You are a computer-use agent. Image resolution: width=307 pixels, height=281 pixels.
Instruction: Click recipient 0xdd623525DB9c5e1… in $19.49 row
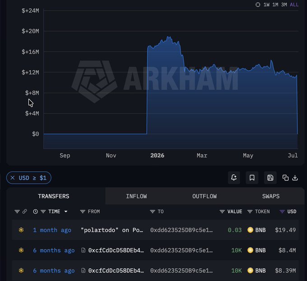tap(181, 230)
